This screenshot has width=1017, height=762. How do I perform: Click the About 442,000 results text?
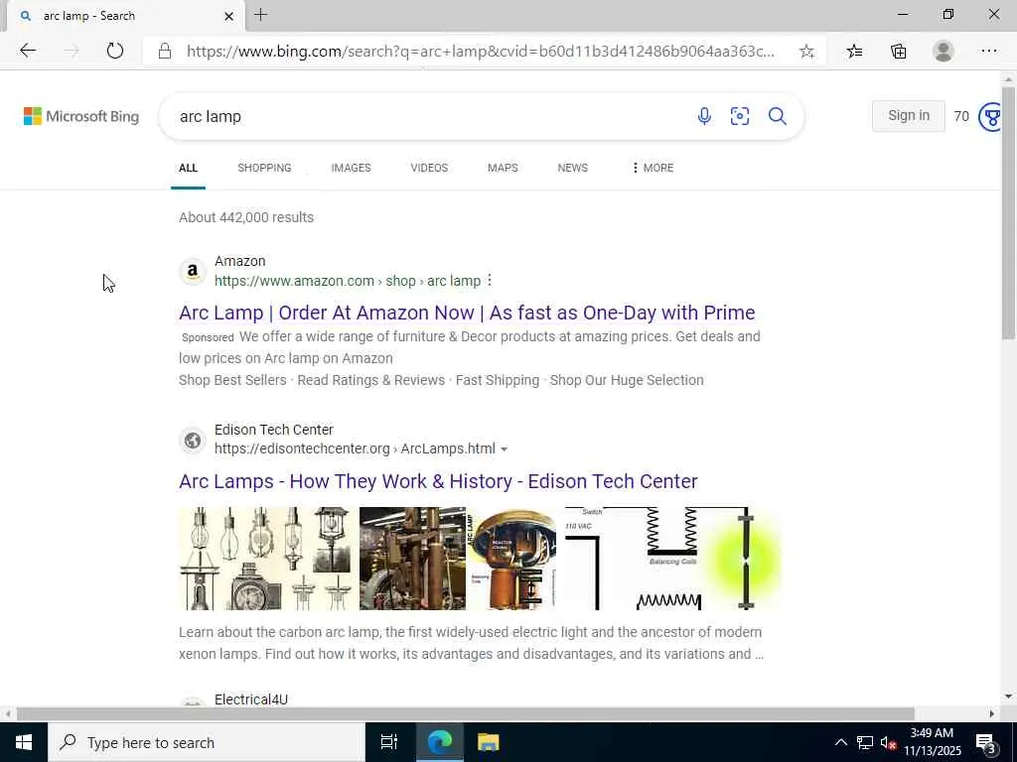pos(246,217)
